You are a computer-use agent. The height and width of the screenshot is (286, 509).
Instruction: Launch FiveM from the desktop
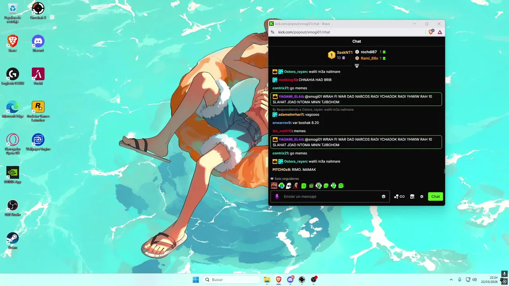pyautogui.click(x=38, y=76)
